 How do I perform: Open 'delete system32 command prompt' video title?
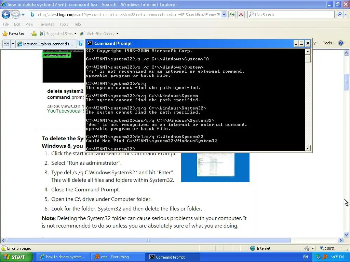click(66, 94)
